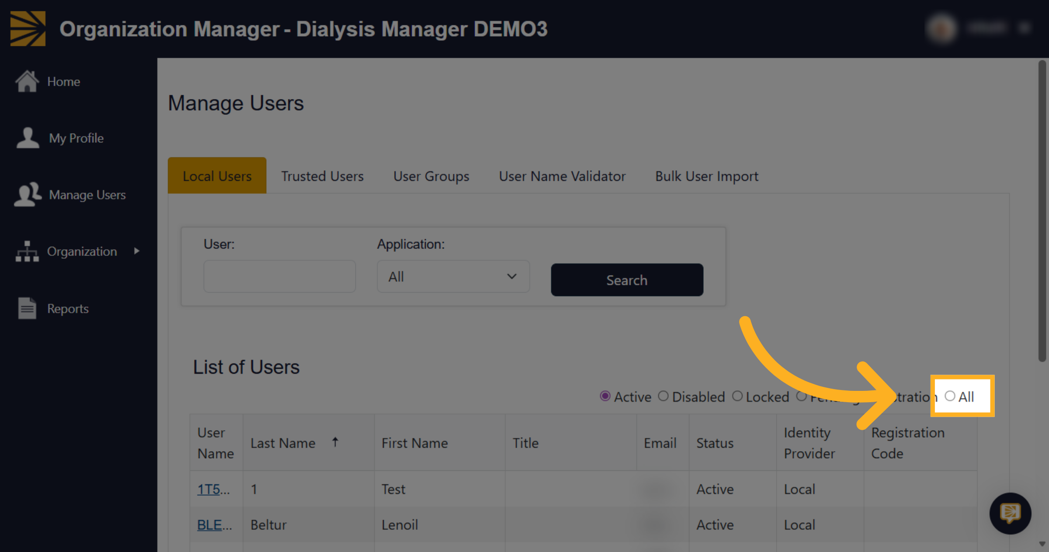1049x552 pixels.
Task: Switch to the Trusted Users tab
Action: (x=322, y=176)
